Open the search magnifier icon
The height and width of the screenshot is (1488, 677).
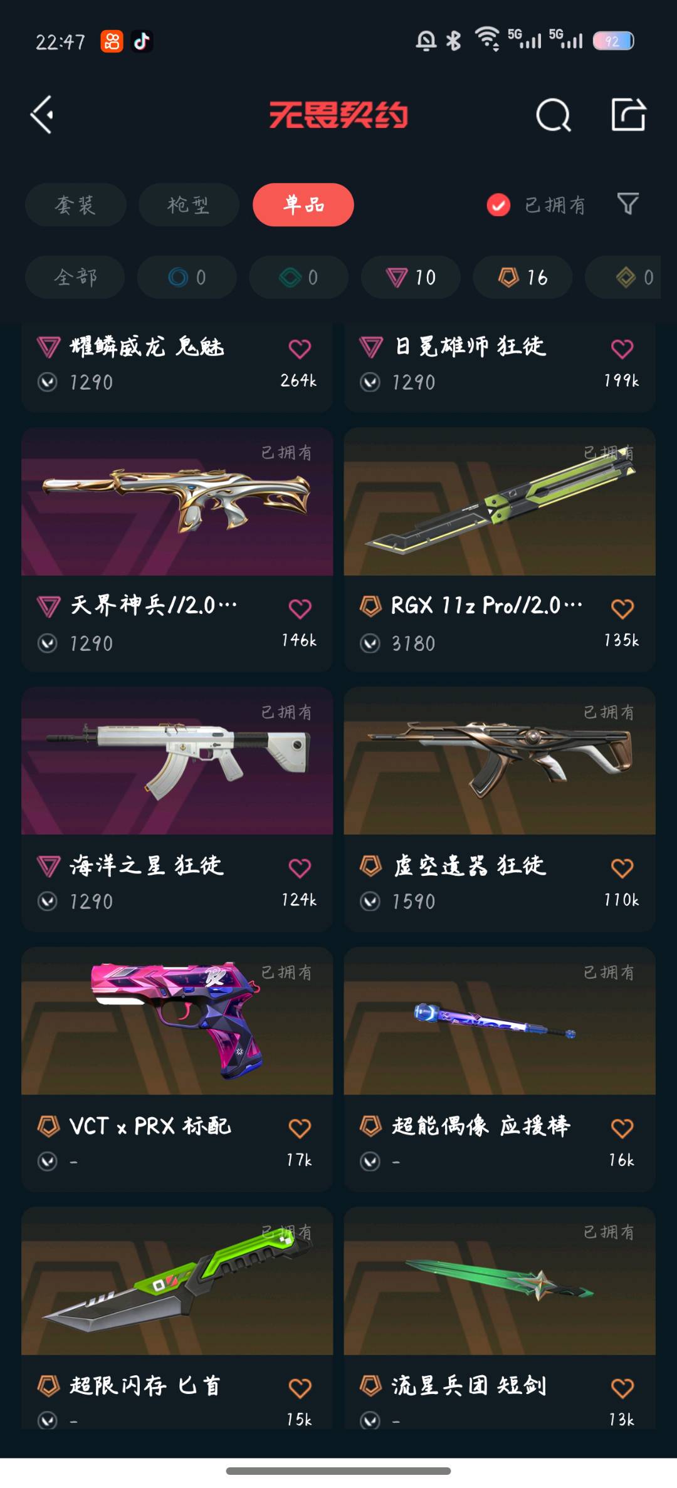[554, 115]
